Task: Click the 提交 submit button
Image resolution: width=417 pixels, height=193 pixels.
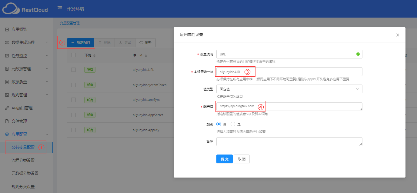Action: [224, 159]
